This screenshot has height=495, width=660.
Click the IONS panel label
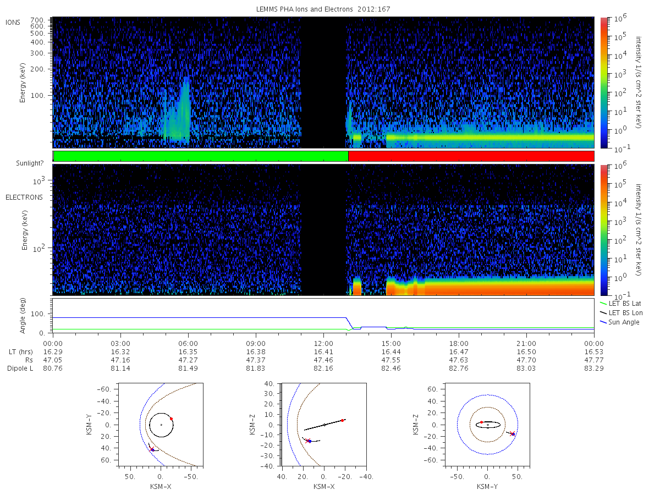click(x=14, y=22)
